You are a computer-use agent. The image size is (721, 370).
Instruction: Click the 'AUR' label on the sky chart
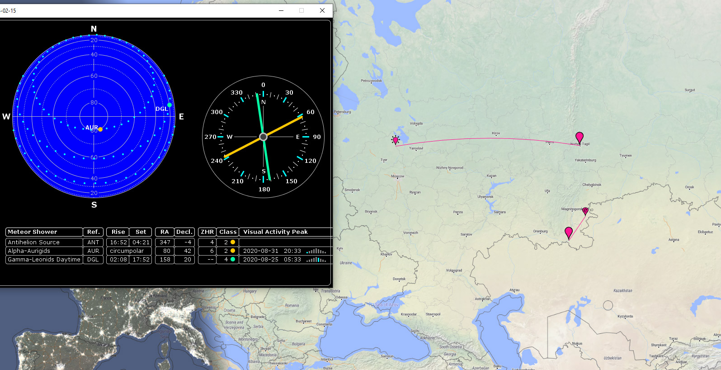coord(92,128)
